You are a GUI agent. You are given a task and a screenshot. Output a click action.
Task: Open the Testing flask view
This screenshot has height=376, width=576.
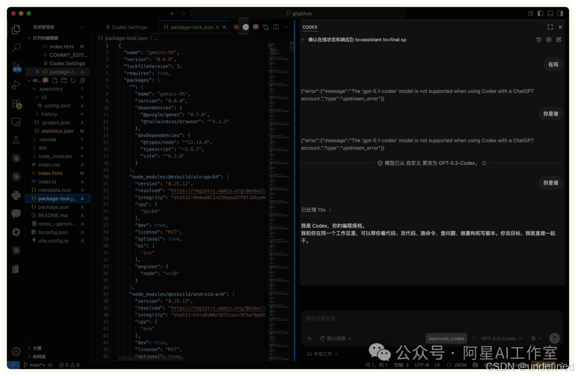16,140
